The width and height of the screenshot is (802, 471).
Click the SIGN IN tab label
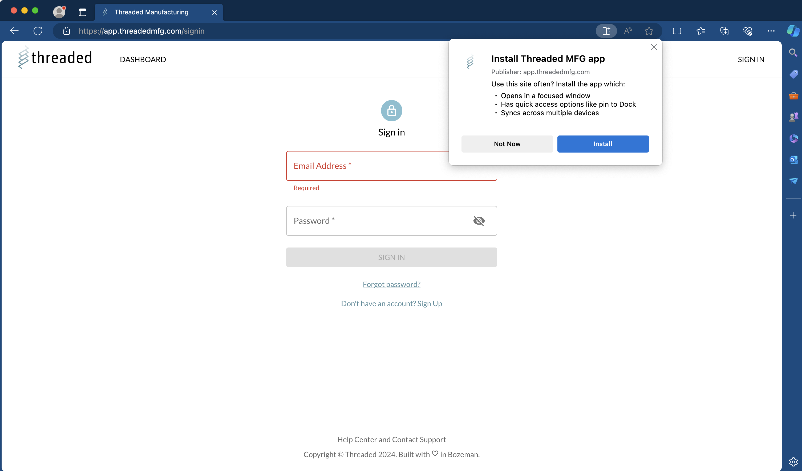[751, 59]
